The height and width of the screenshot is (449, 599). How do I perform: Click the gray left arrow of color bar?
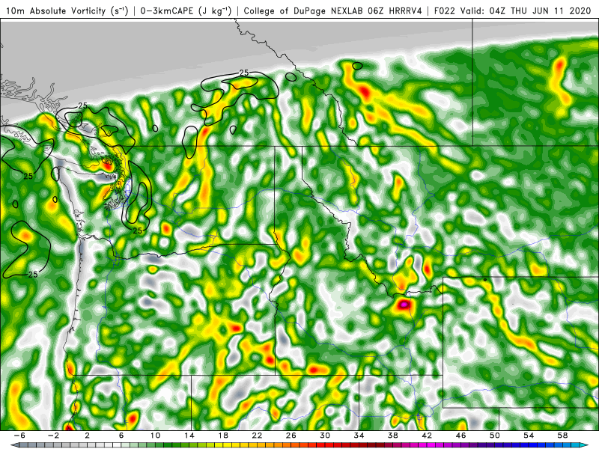point(13,445)
